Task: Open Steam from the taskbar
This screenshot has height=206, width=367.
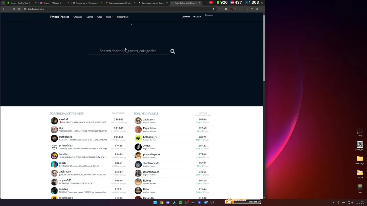Action: 174,203
